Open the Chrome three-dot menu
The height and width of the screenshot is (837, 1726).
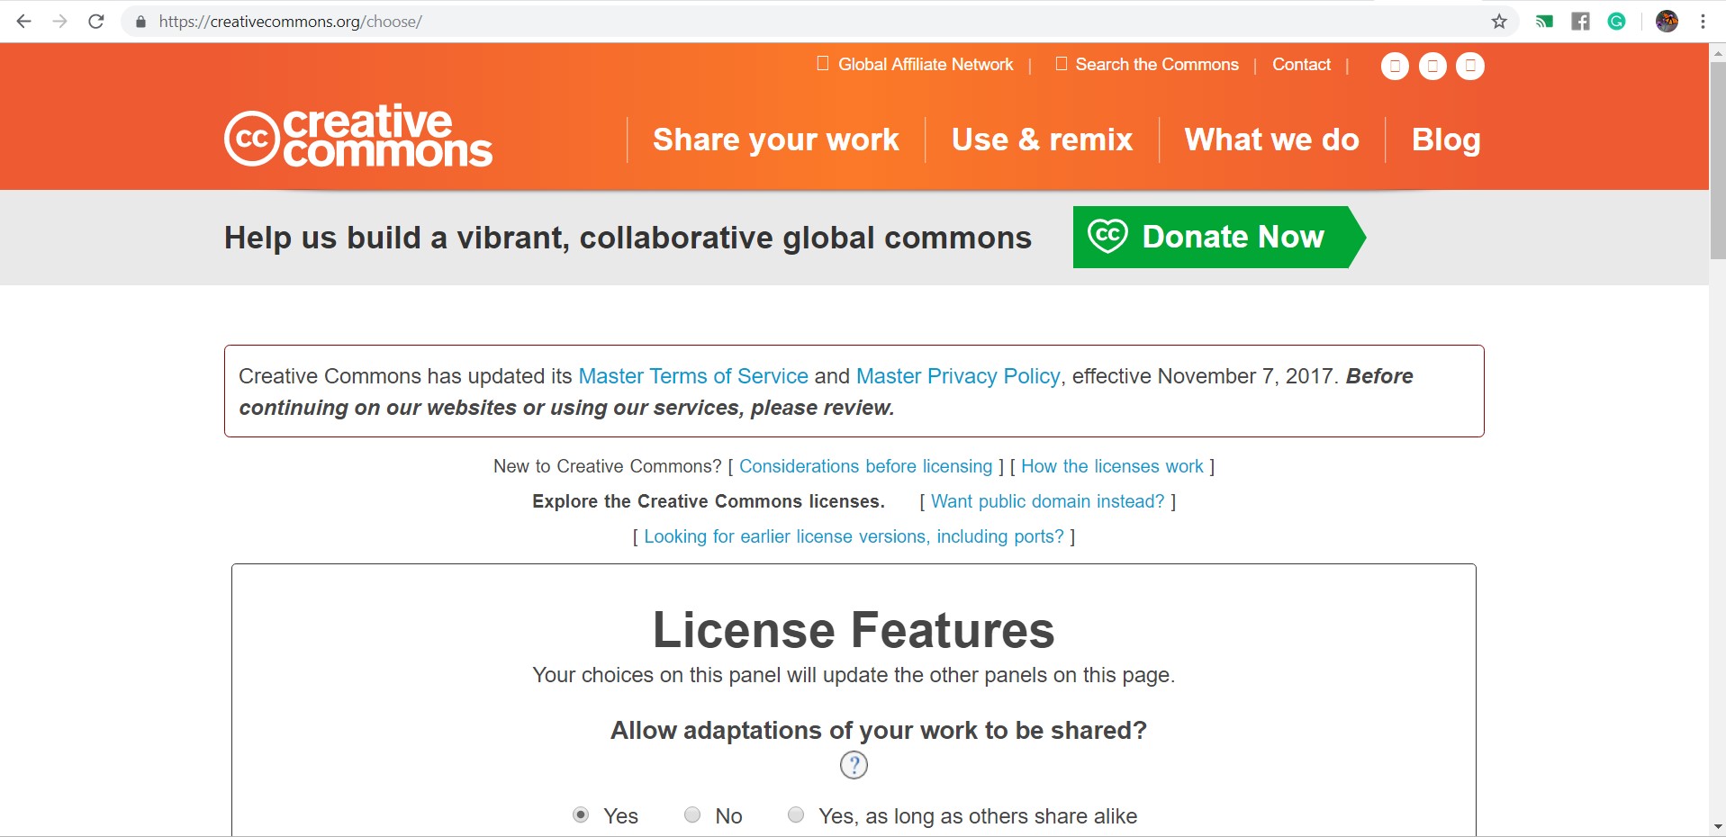1703,22
